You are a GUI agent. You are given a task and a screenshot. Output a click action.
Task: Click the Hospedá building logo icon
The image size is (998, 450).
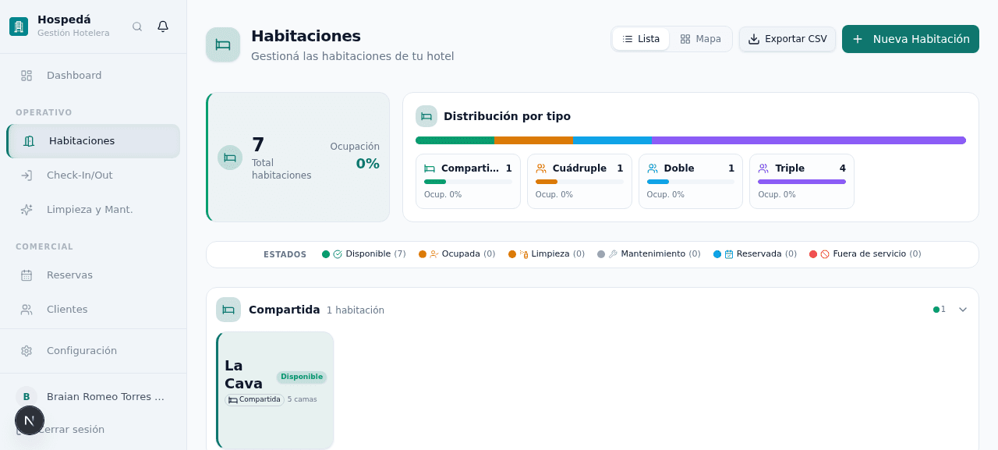(x=19, y=27)
